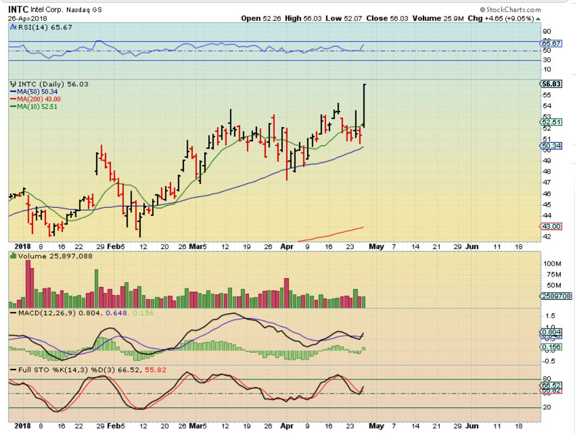
Task: Click the 'Apr' label on price chart axis
Action: 287,247
